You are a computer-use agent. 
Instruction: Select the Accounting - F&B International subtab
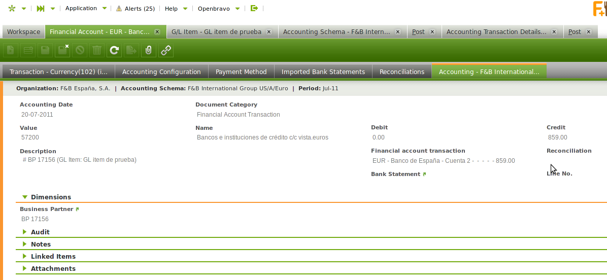(x=489, y=71)
